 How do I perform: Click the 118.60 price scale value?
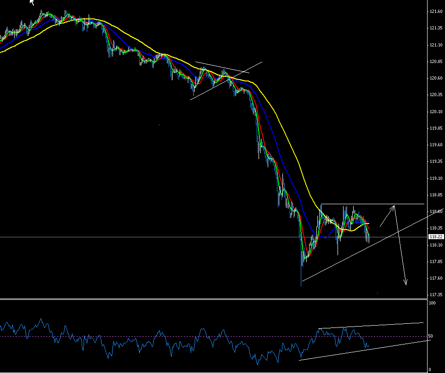pyautogui.click(x=436, y=212)
